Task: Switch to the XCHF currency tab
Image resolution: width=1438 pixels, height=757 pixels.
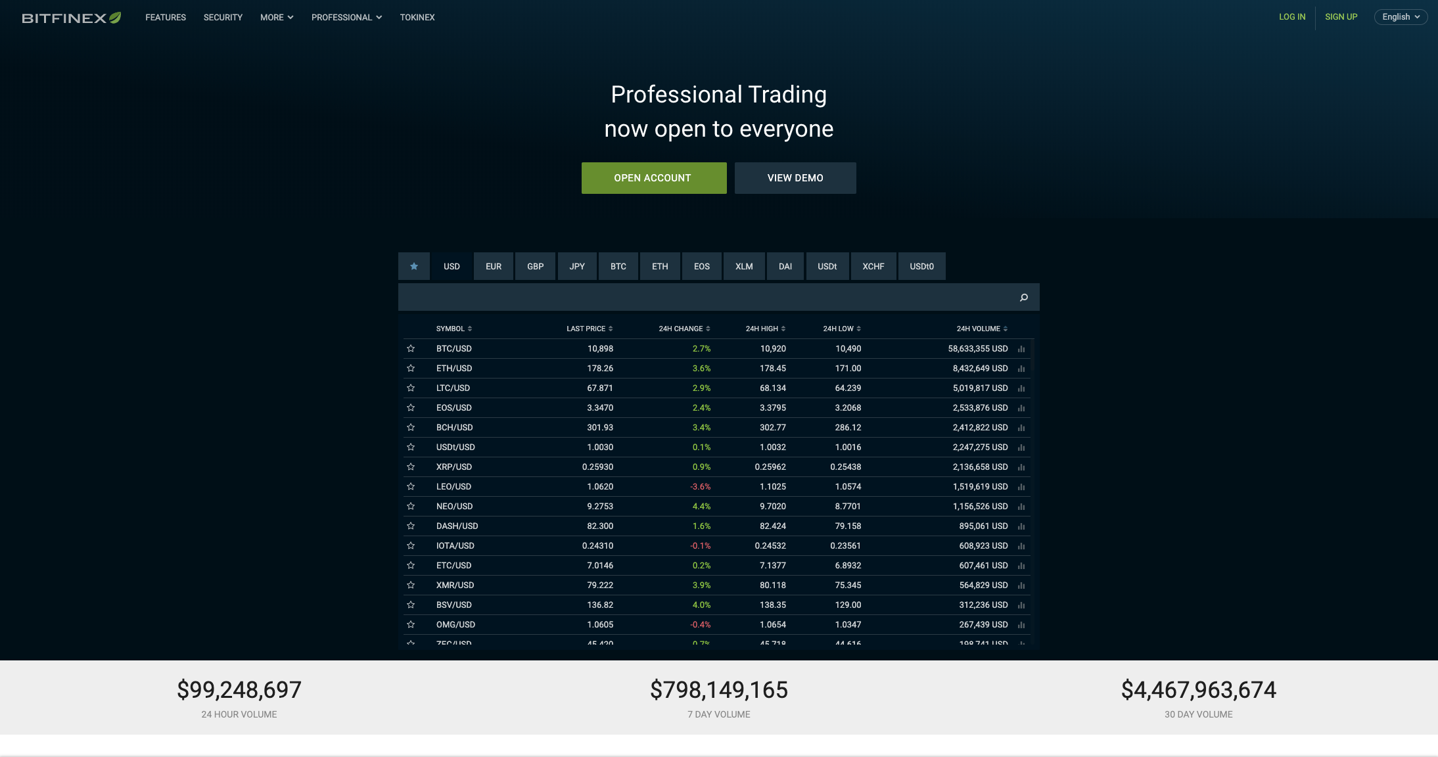Action: coord(873,266)
